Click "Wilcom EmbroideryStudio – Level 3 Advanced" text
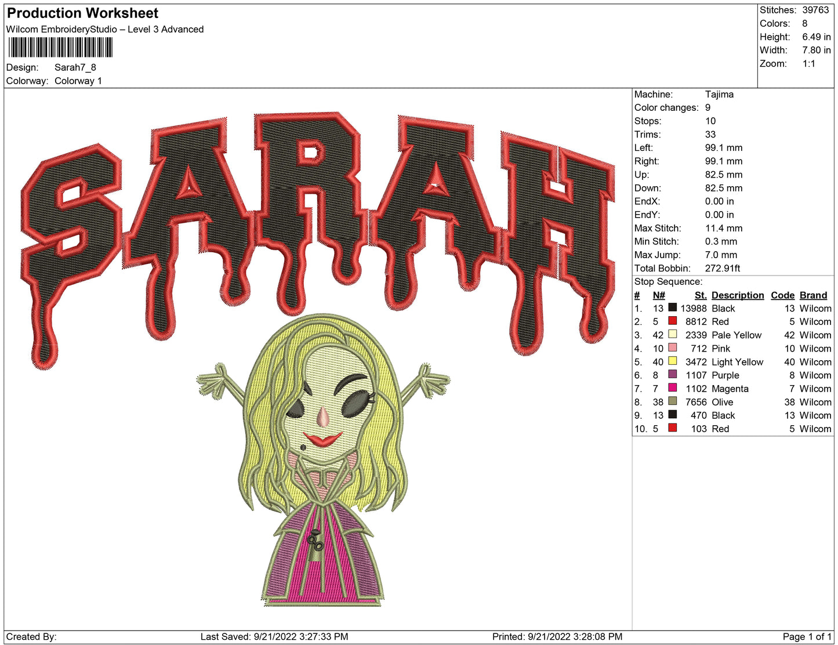838x645 pixels. click(105, 30)
